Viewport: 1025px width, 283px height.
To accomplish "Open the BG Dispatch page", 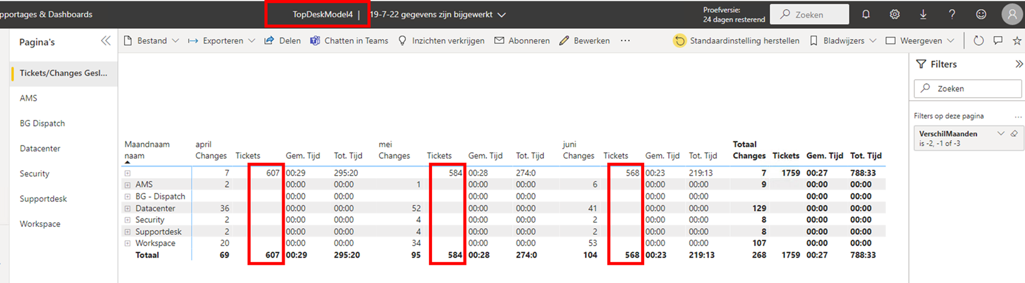I will point(63,123).
